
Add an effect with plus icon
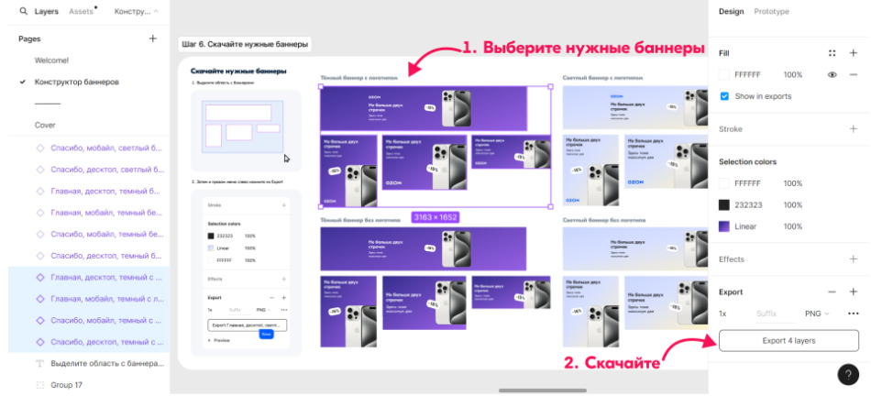(x=854, y=259)
